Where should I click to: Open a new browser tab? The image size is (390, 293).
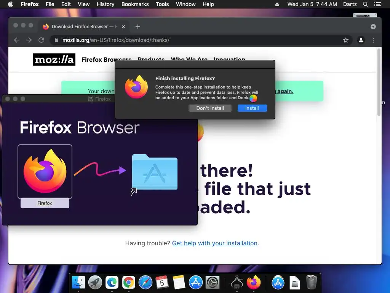click(x=138, y=27)
